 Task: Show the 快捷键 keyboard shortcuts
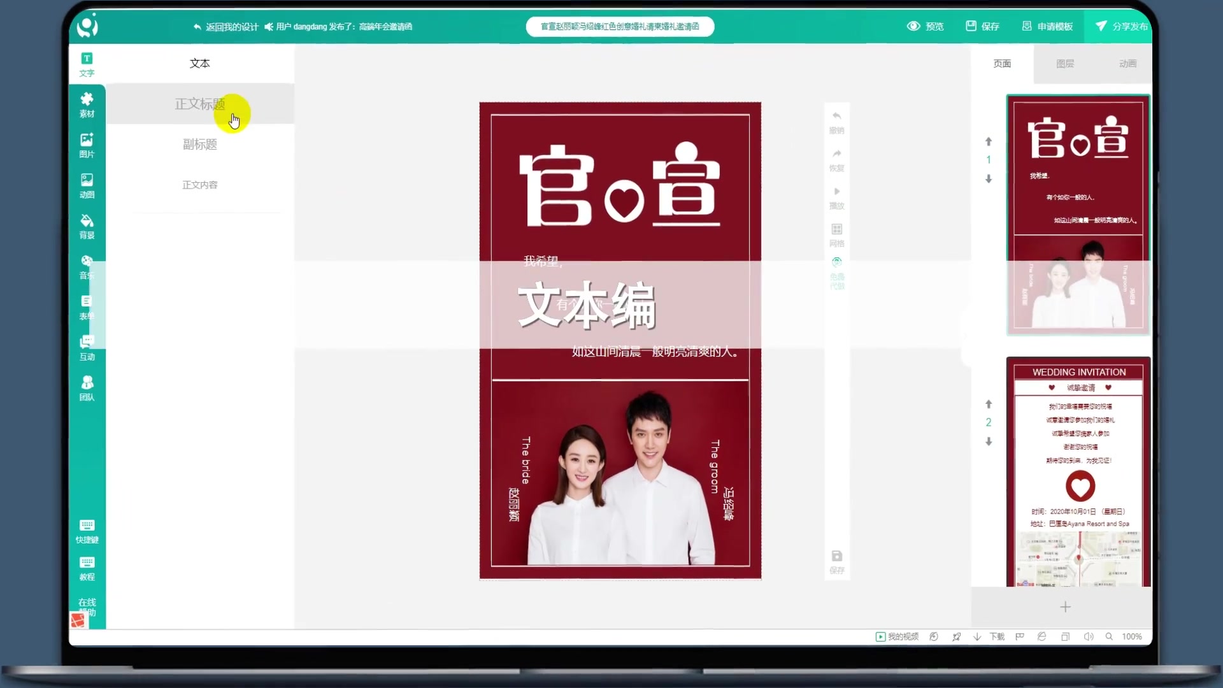point(87,531)
